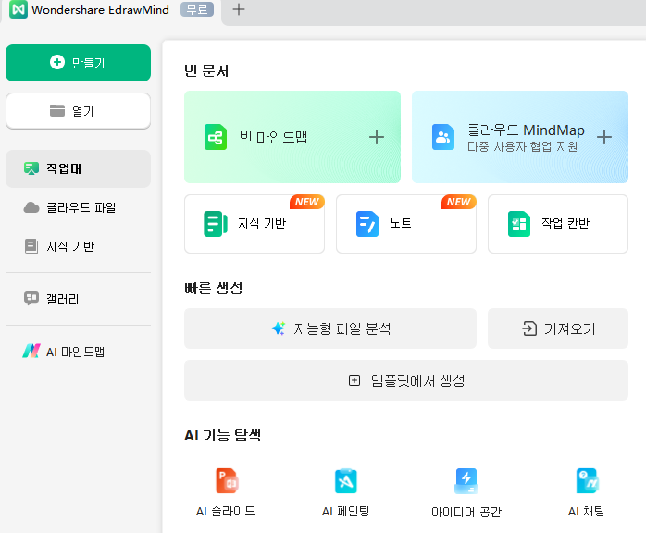Click the green 만들기 (Create) button
This screenshot has width=646, height=533.
tap(78, 63)
